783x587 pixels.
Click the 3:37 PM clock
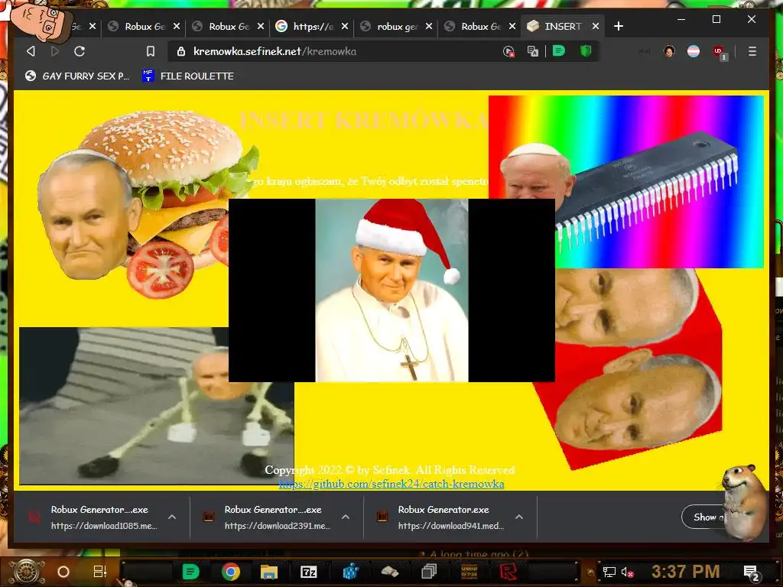point(686,572)
